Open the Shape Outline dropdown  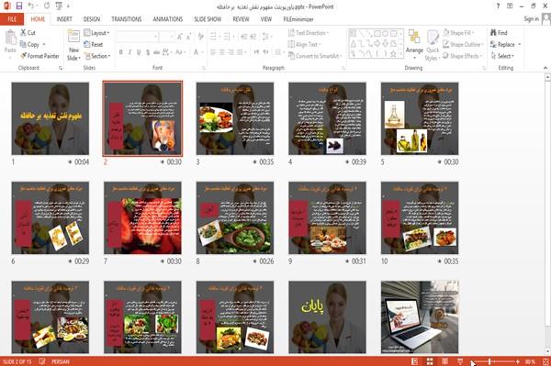pos(463,44)
